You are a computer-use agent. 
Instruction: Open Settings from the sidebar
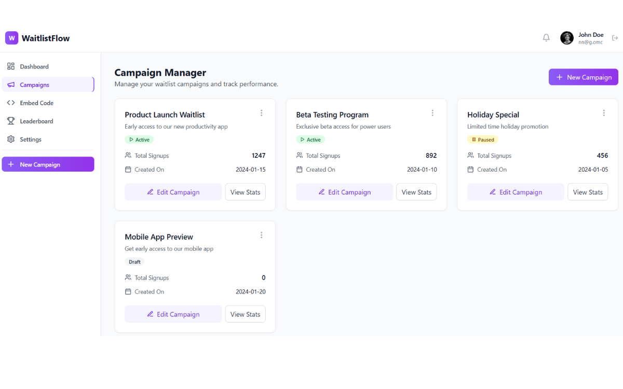point(31,139)
